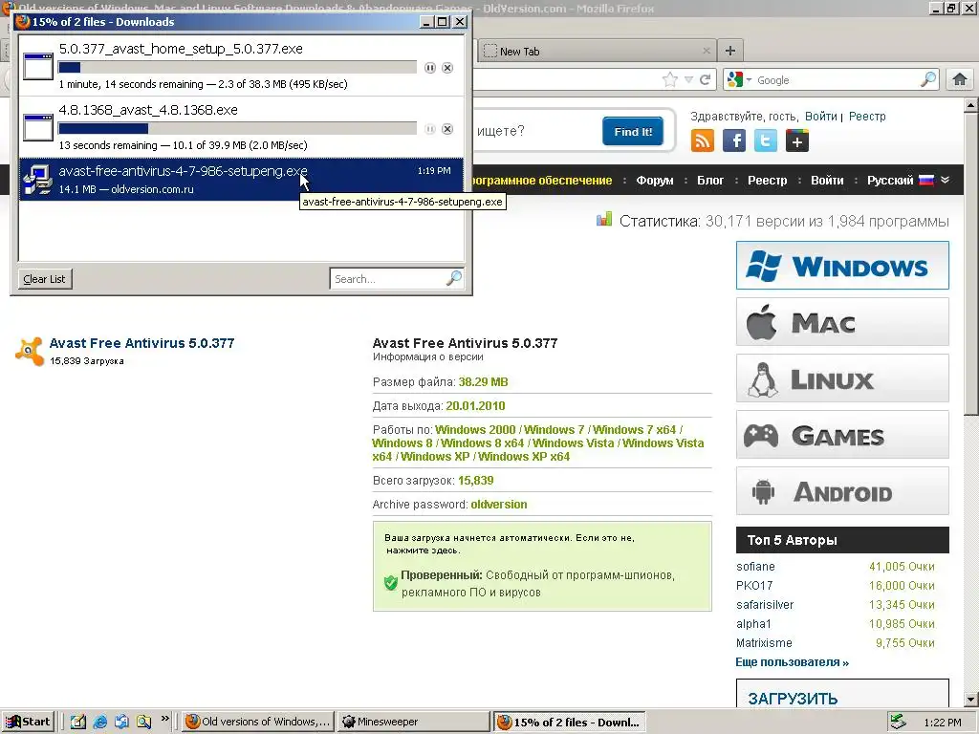The height and width of the screenshot is (734, 979).
Task: Cancel the 4.8.1368 avast download
Action: tap(447, 129)
